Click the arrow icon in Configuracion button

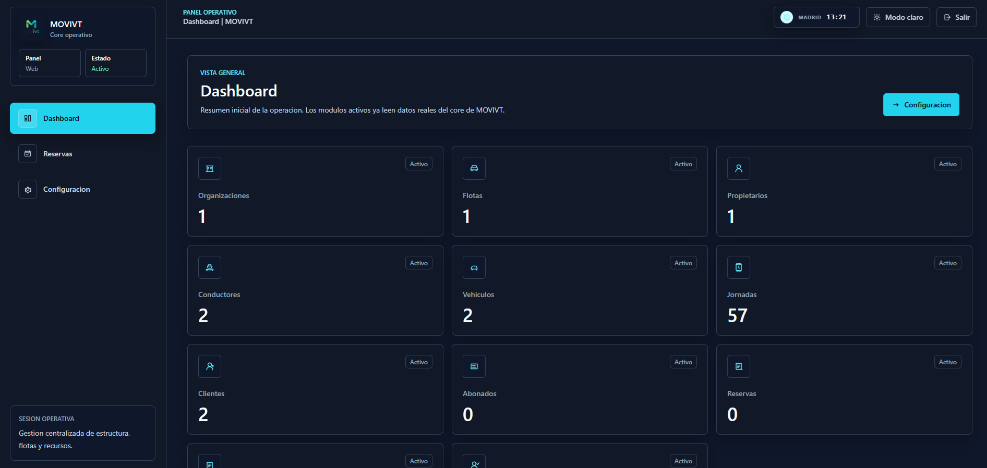pyautogui.click(x=896, y=105)
